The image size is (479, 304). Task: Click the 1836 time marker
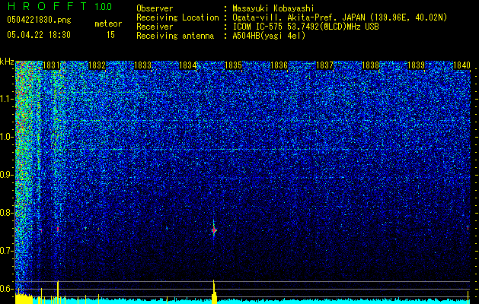click(279, 65)
